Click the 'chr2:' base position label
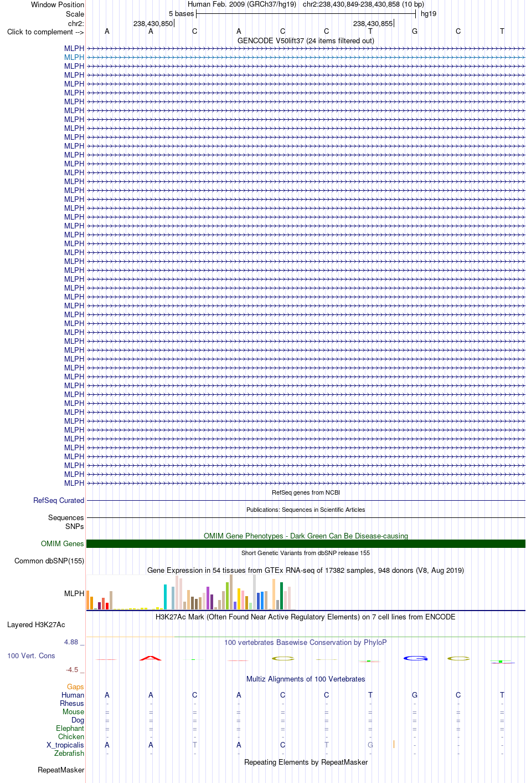The width and height of the screenshot is (526, 783). coord(76,23)
